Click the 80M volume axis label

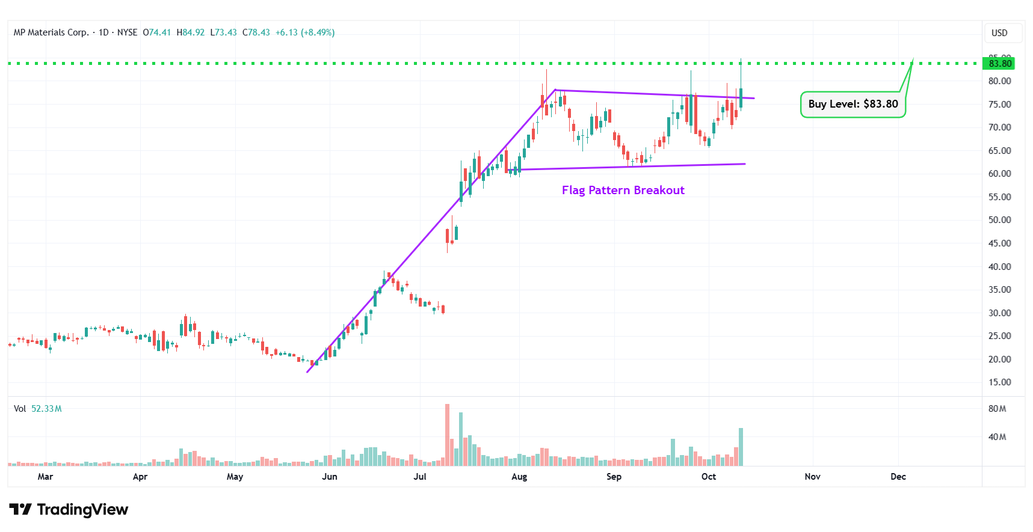997,409
